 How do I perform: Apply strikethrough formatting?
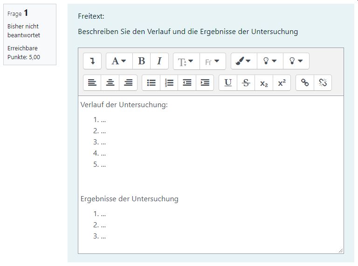point(246,82)
